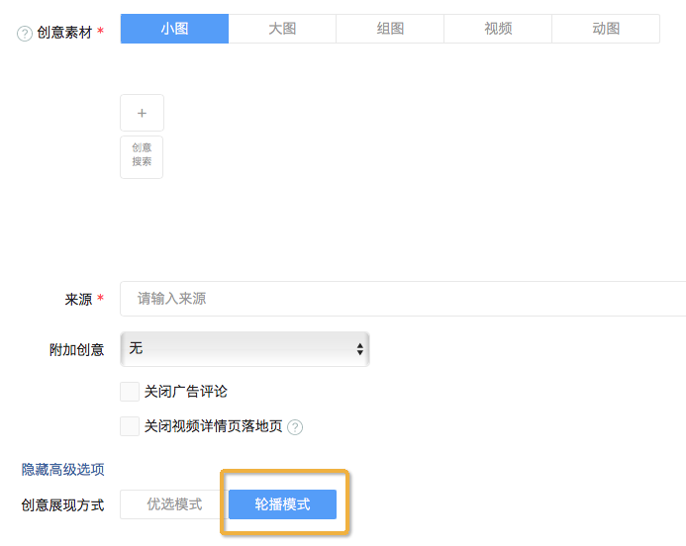Click the help icon beside 创意素材
Viewport: 686px width, 546px height.
(25, 34)
